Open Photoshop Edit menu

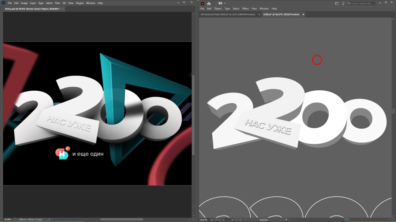[16, 3]
